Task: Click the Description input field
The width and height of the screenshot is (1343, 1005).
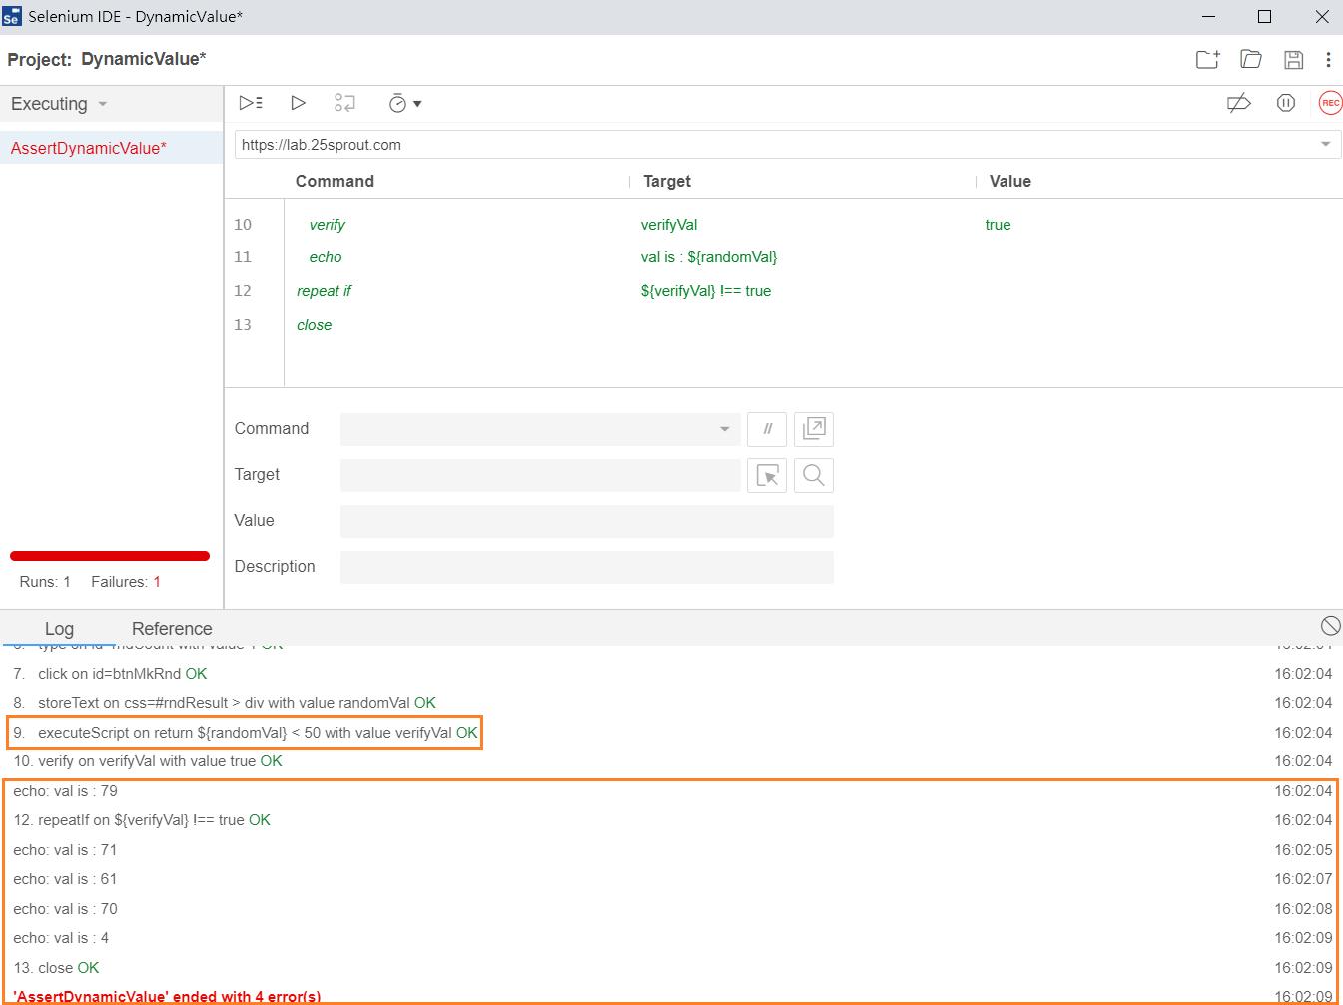Action: tap(587, 567)
